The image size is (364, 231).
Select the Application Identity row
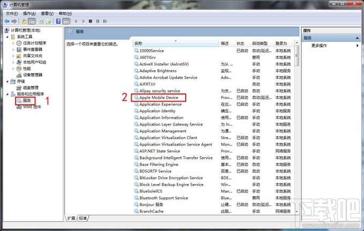212,111
